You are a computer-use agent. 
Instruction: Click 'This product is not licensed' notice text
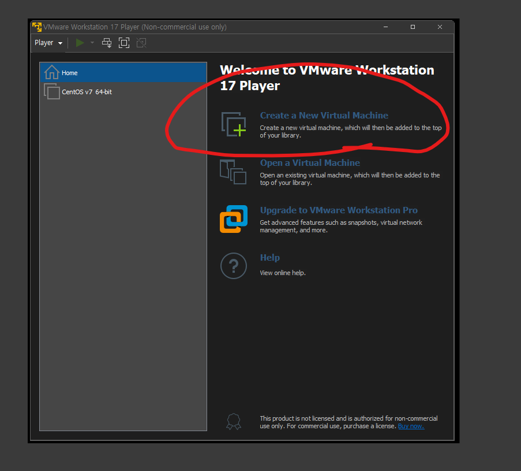click(348, 422)
